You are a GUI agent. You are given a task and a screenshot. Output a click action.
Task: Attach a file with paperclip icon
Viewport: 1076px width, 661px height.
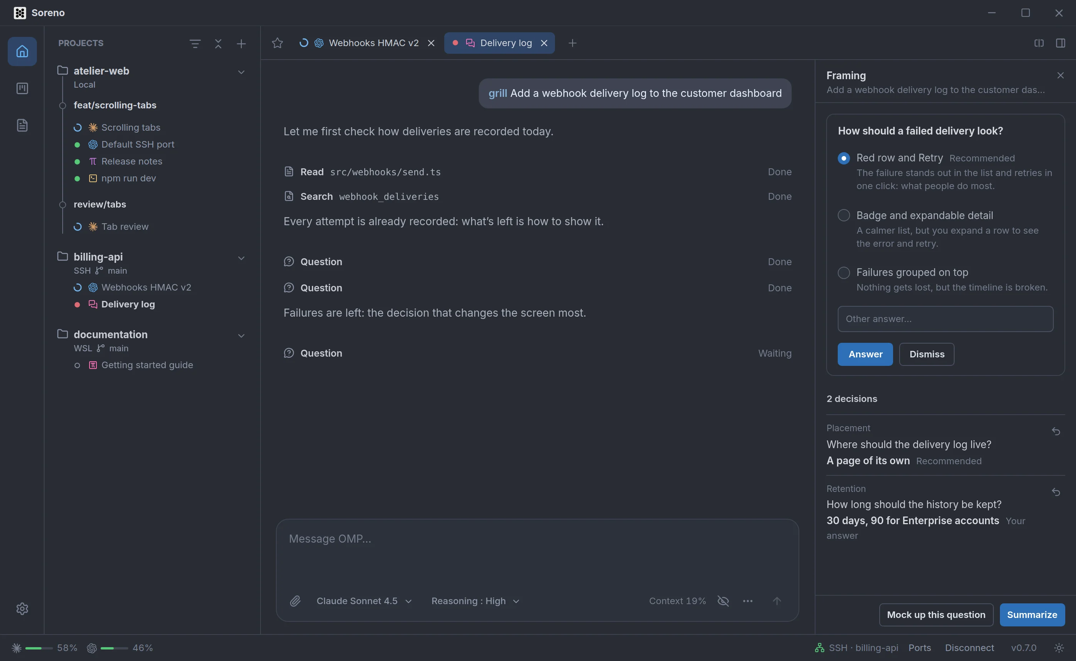[296, 601]
